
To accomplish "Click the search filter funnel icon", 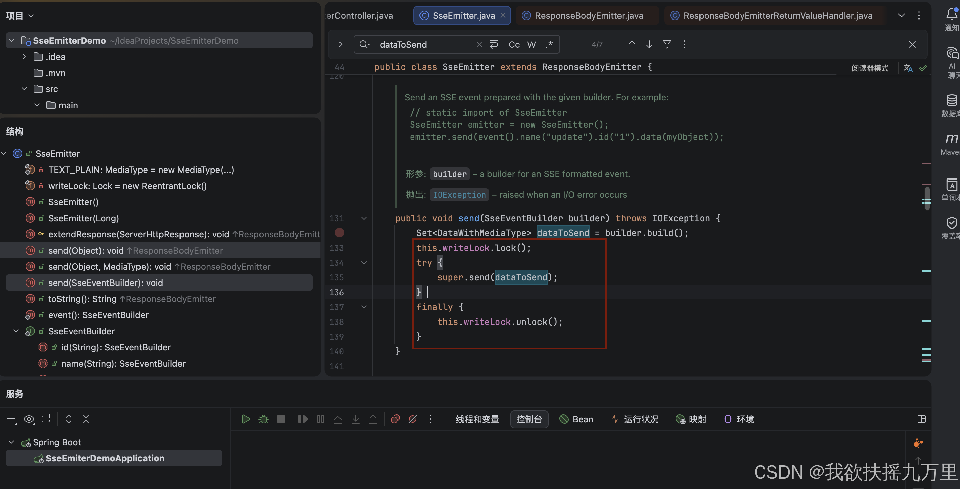I will (667, 44).
